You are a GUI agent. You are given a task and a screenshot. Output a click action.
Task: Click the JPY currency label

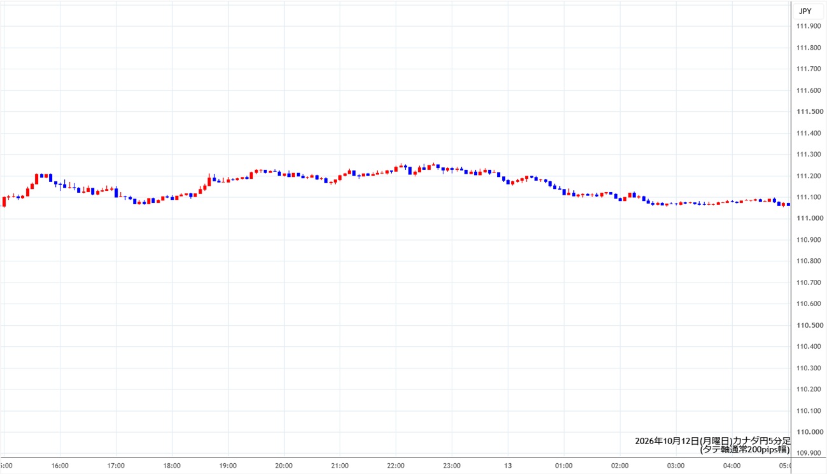click(x=805, y=11)
